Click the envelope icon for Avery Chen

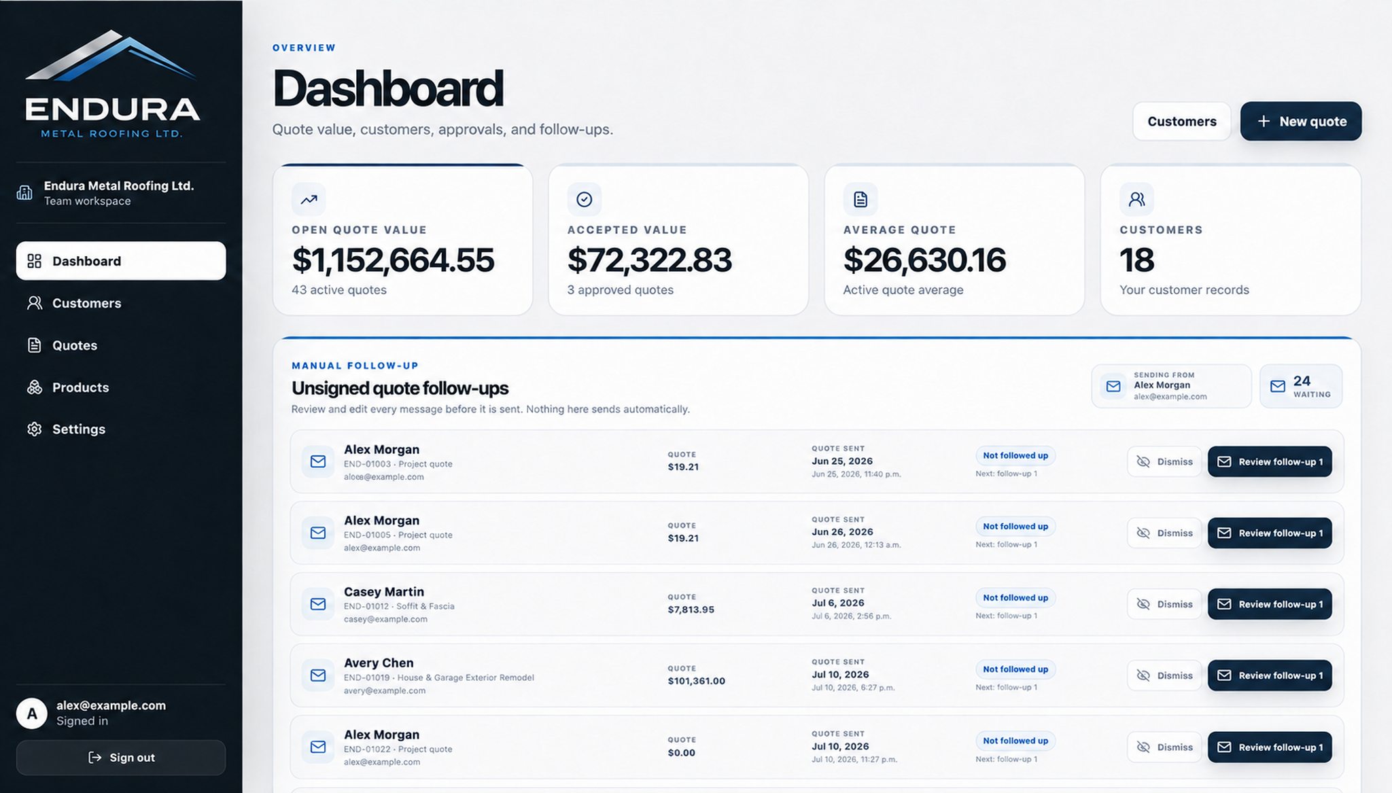coord(318,675)
